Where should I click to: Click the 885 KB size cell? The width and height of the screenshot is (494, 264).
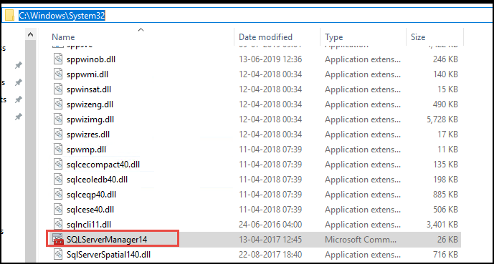click(x=445, y=195)
